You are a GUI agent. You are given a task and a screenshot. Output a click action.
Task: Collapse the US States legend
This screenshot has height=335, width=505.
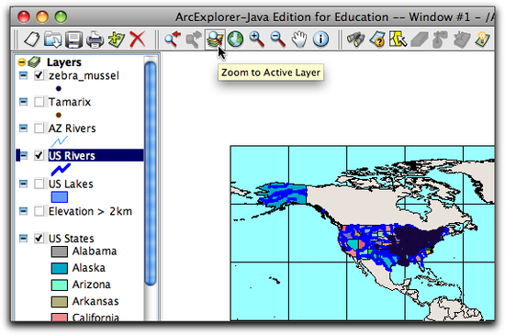point(23,238)
